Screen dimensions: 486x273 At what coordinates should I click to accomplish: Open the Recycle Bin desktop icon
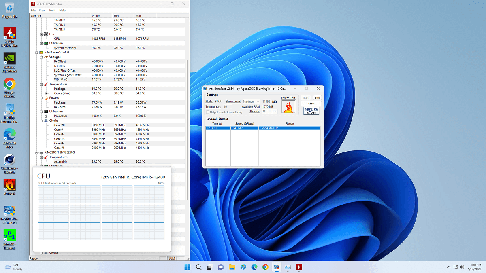click(9, 10)
